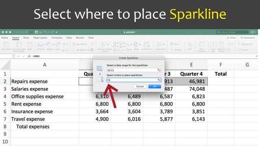Open the Page Layout tab
Image resolution: width=260 pixels, height=146 pixels.
[x=40, y=38]
